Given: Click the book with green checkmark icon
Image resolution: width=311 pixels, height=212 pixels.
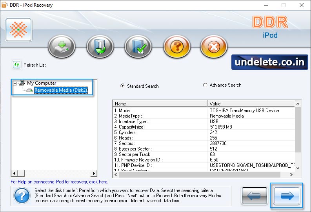Looking at the screenshot, I should tap(138, 47).
